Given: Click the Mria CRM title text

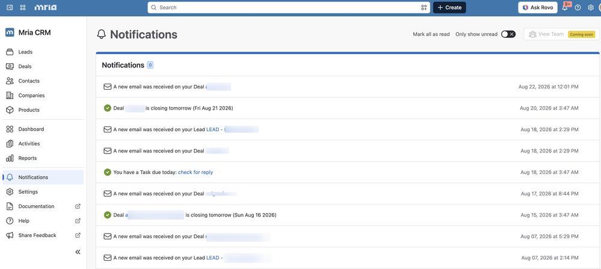Looking at the screenshot, I should pyautogui.click(x=34, y=32).
